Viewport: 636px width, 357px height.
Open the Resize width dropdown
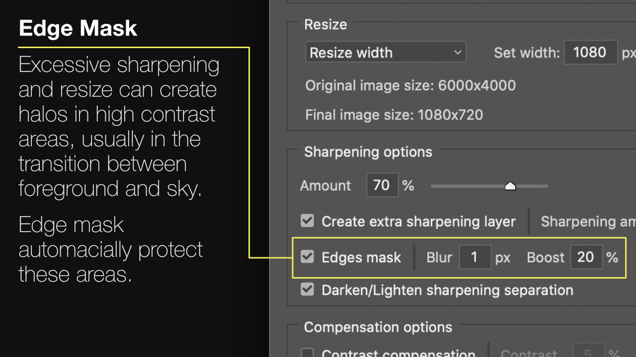(385, 52)
